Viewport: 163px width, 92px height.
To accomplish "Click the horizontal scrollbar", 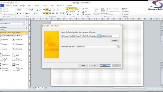I will [129, 88].
